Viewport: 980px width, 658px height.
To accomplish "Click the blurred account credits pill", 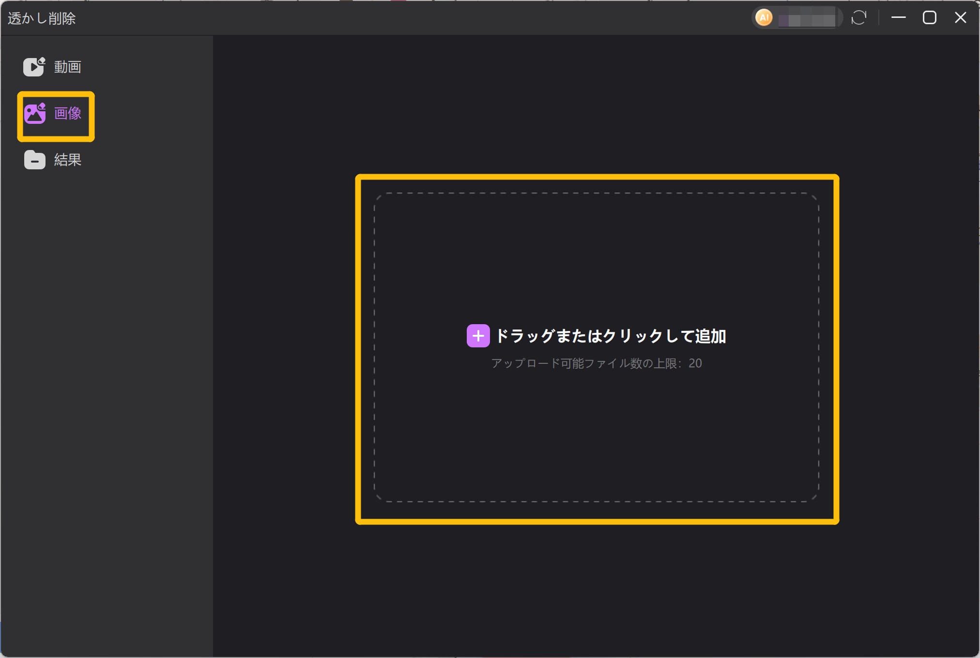I will click(806, 19).
